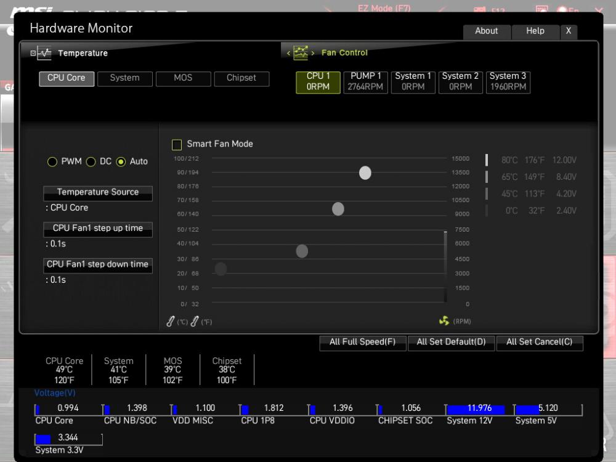Click CPU VDDIO 1.396 voltage bar
This screenshot has height=462, width=616.
(342, 409)
